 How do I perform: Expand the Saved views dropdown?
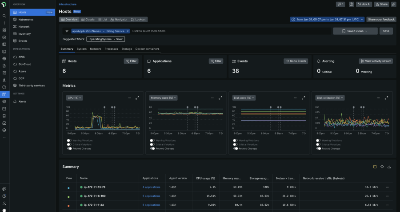355,31
